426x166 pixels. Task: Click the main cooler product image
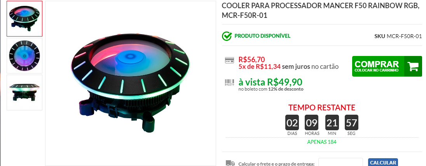(131, 83)
